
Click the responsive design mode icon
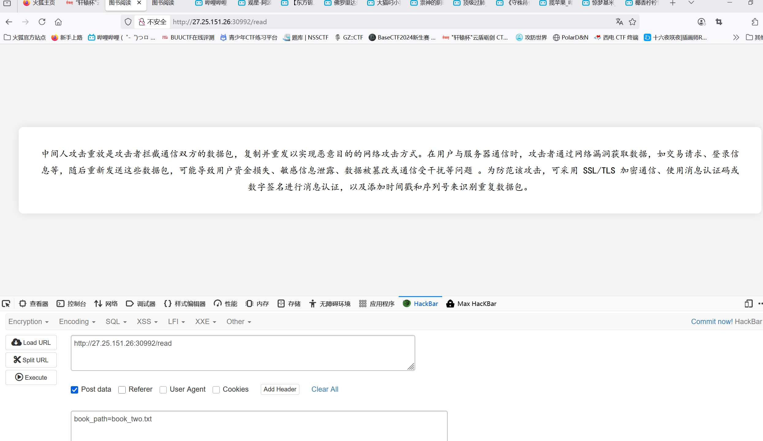tap(748, 303)
